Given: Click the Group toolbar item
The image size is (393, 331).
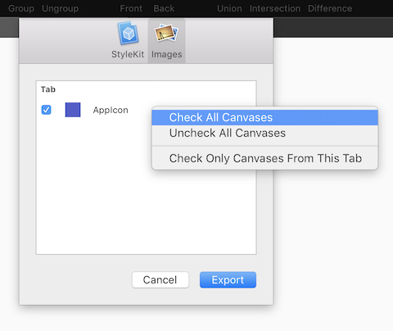Looking at the screenshot, I should (21, 8).
